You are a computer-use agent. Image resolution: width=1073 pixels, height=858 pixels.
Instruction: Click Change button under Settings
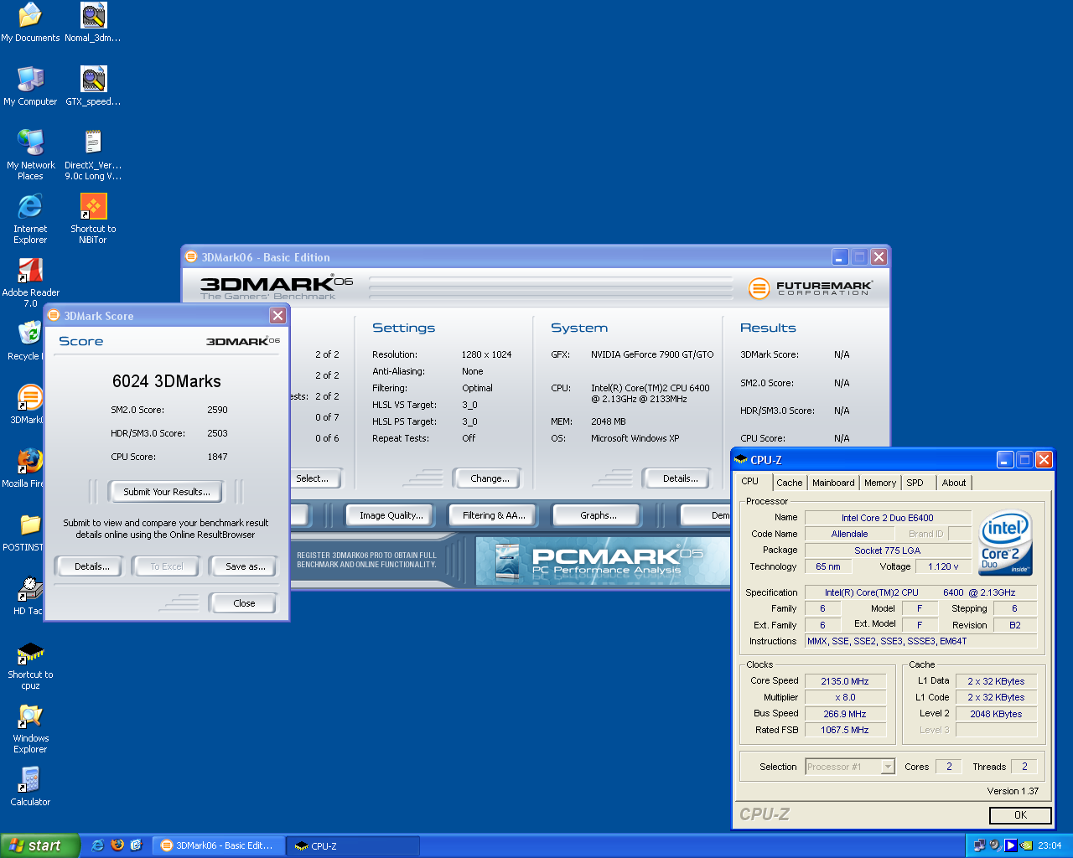point(490,478)
